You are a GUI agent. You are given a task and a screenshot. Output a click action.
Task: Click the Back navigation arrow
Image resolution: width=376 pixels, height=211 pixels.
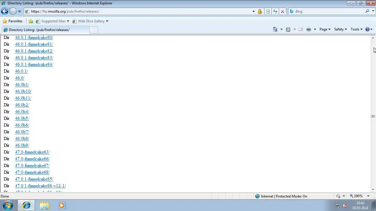(x=4, y=11)
